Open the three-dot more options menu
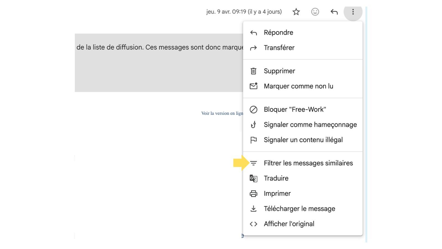 coord(353,12)
